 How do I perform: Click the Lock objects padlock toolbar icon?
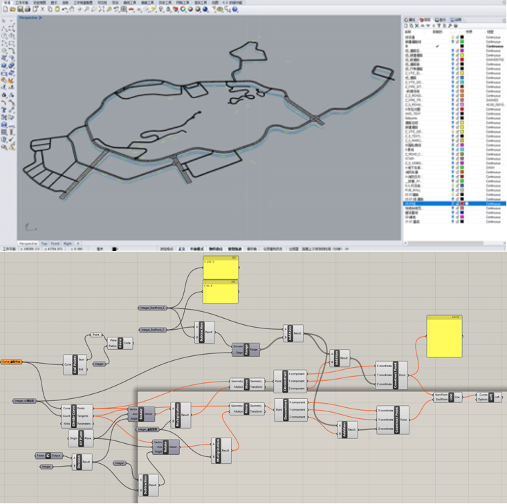click(168, 10)
